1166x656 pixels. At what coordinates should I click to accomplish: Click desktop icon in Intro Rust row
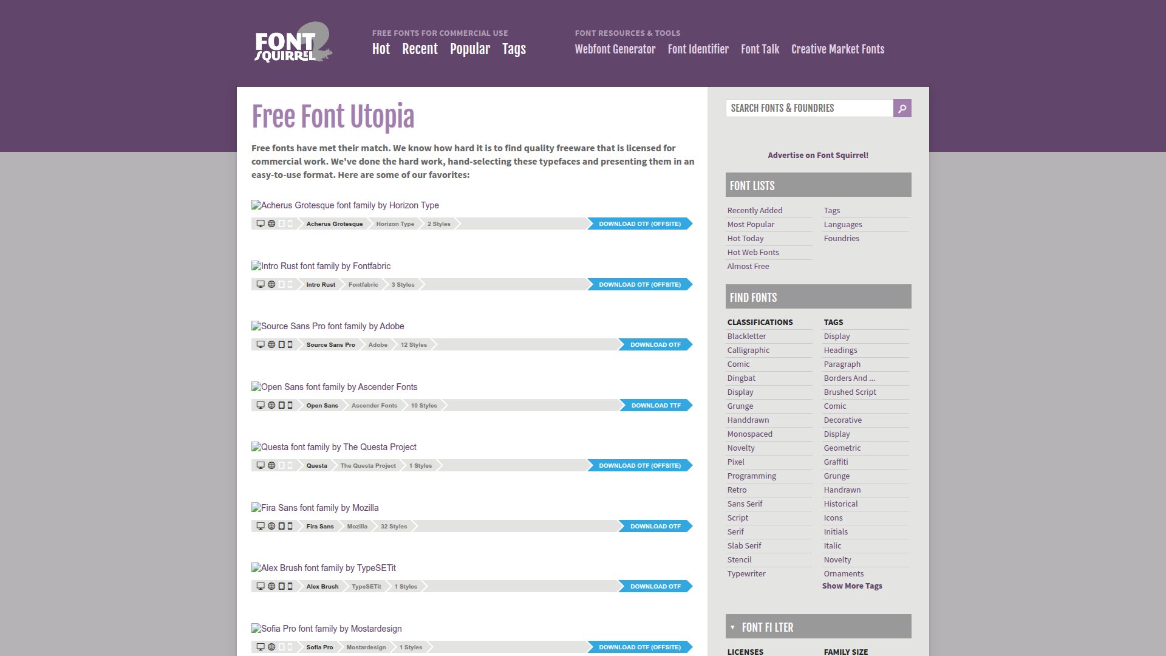(261, 284)
